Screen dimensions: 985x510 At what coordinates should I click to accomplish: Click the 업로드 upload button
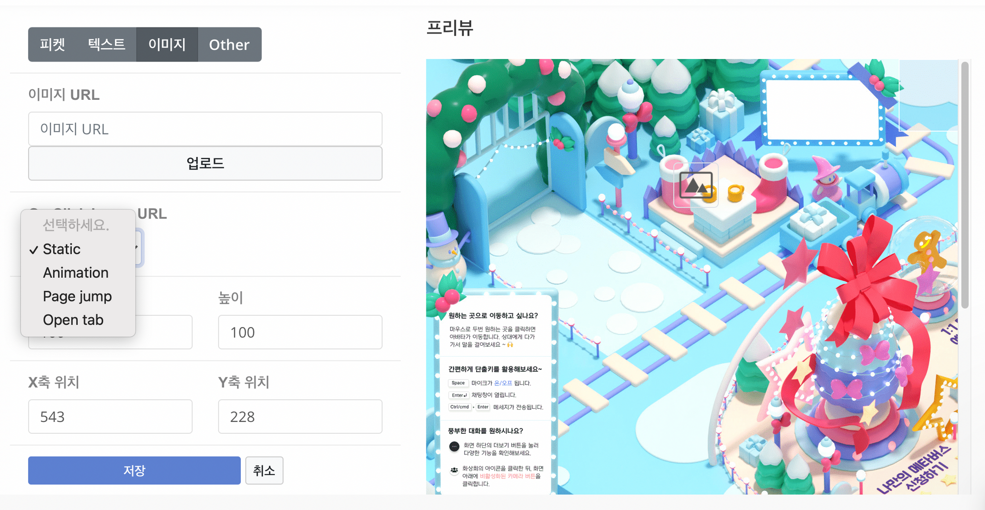point(205,163)
